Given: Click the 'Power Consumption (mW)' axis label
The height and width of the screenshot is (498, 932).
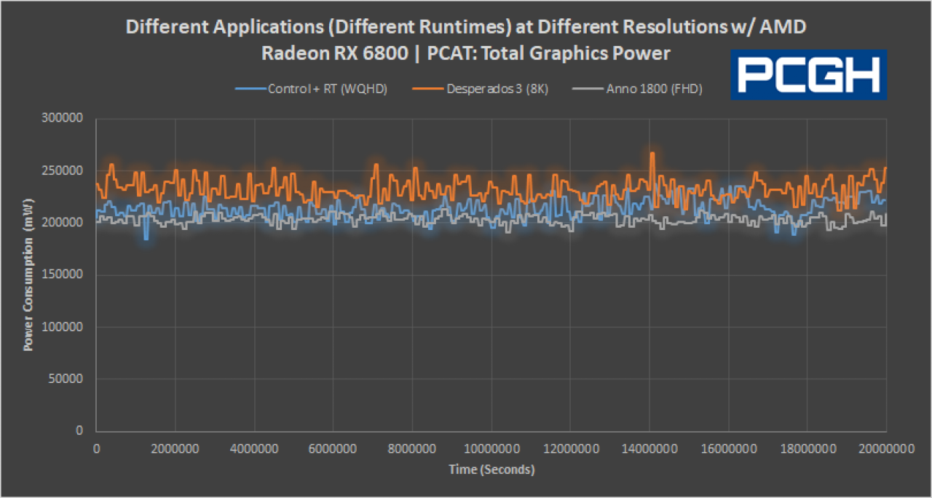Looking at the screenshot, I should click(x=28, y=274).
